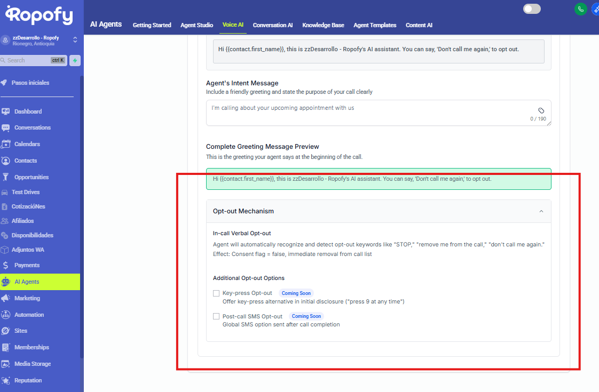Click the green greeting preview message
Screen dimensions: 599x392
coord(379,179)
